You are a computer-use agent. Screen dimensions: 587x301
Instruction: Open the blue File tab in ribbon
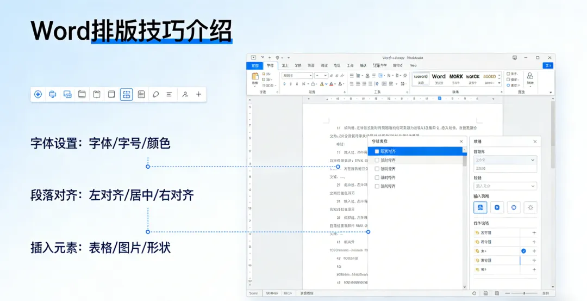(x=255, y=66)
